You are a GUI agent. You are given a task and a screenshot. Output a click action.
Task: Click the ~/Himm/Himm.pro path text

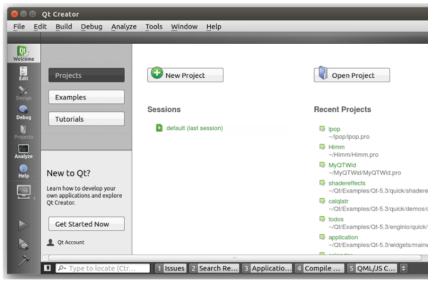[353, 155]
